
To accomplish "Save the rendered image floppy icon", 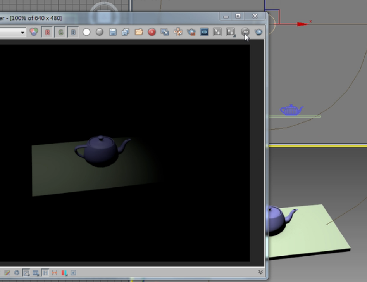I will coord(113,32).
